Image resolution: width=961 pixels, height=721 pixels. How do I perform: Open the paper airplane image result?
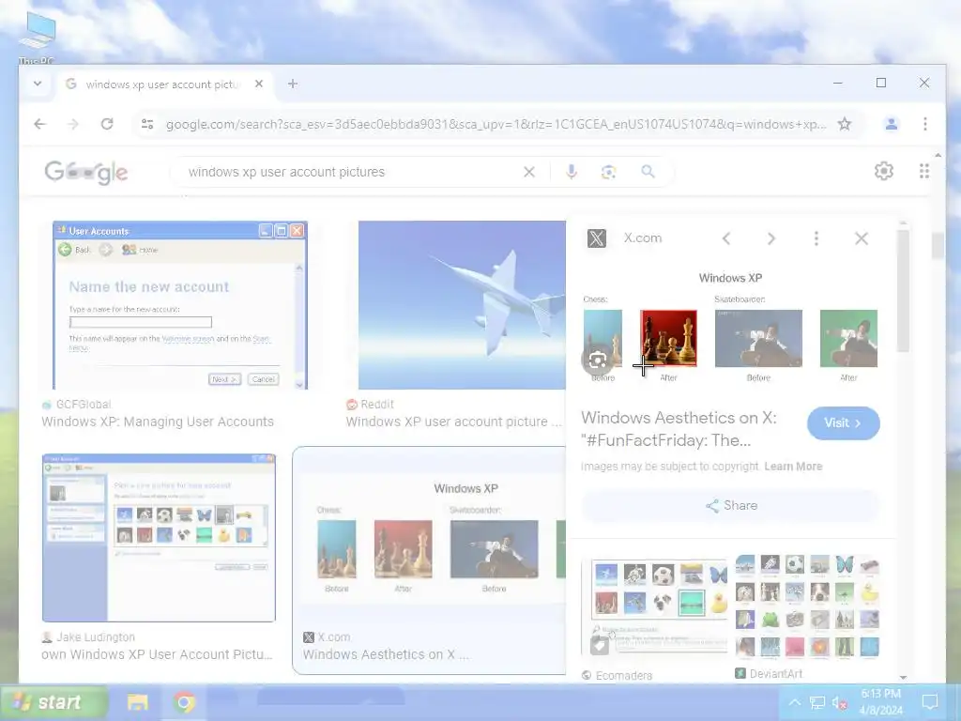point(462,305)
